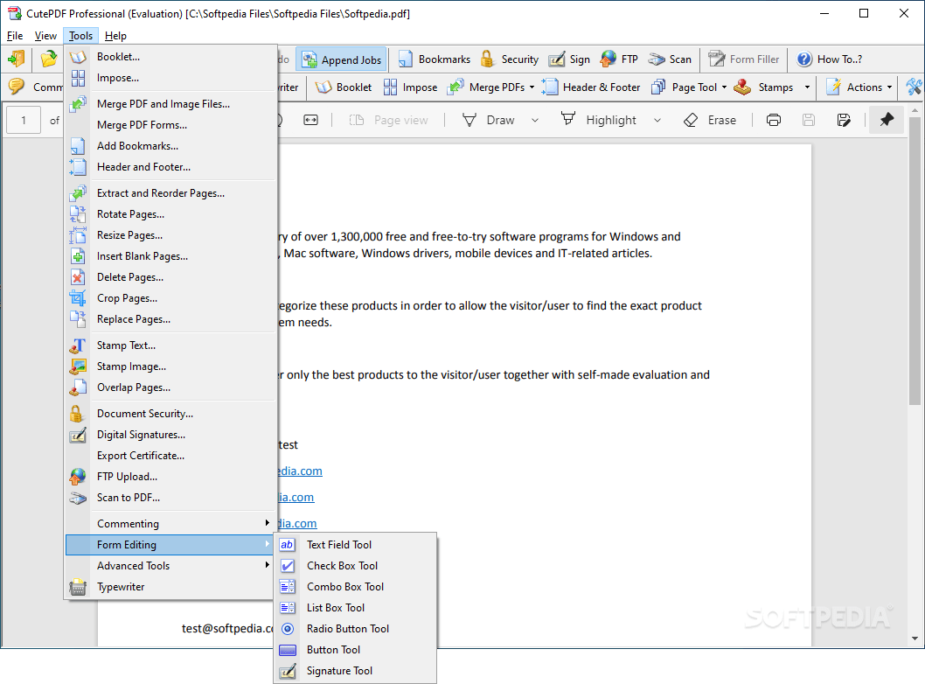Screen dimensions: 925x684
Task: Choose Insert Blank Pages menu item
Action: click(x=170, y=256)
